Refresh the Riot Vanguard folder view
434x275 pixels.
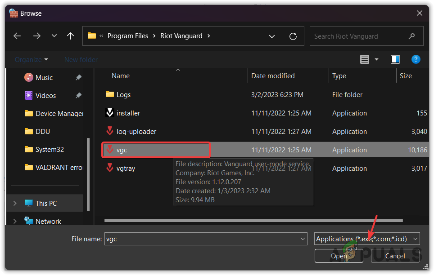pyautogui.click(x=293, y=36)
